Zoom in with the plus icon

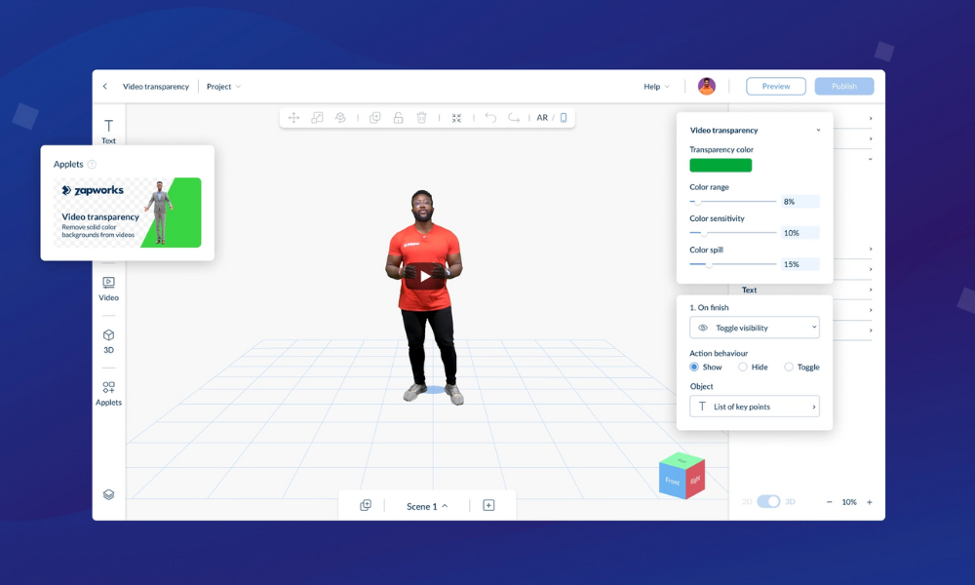tap(870, 502)
